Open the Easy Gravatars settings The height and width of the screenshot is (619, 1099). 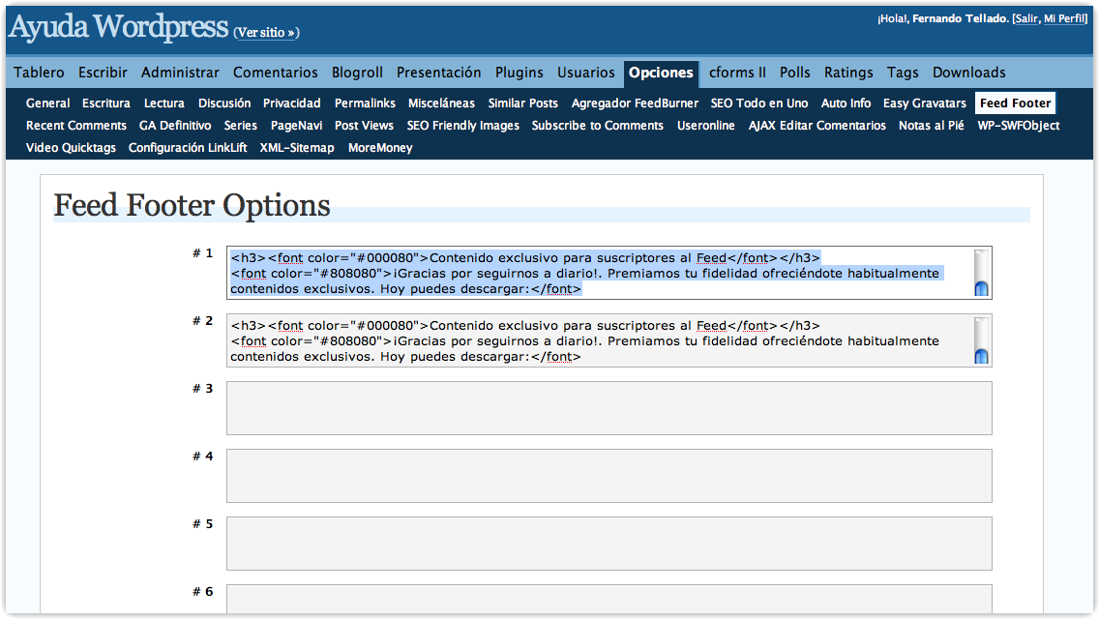coord(924,103)
